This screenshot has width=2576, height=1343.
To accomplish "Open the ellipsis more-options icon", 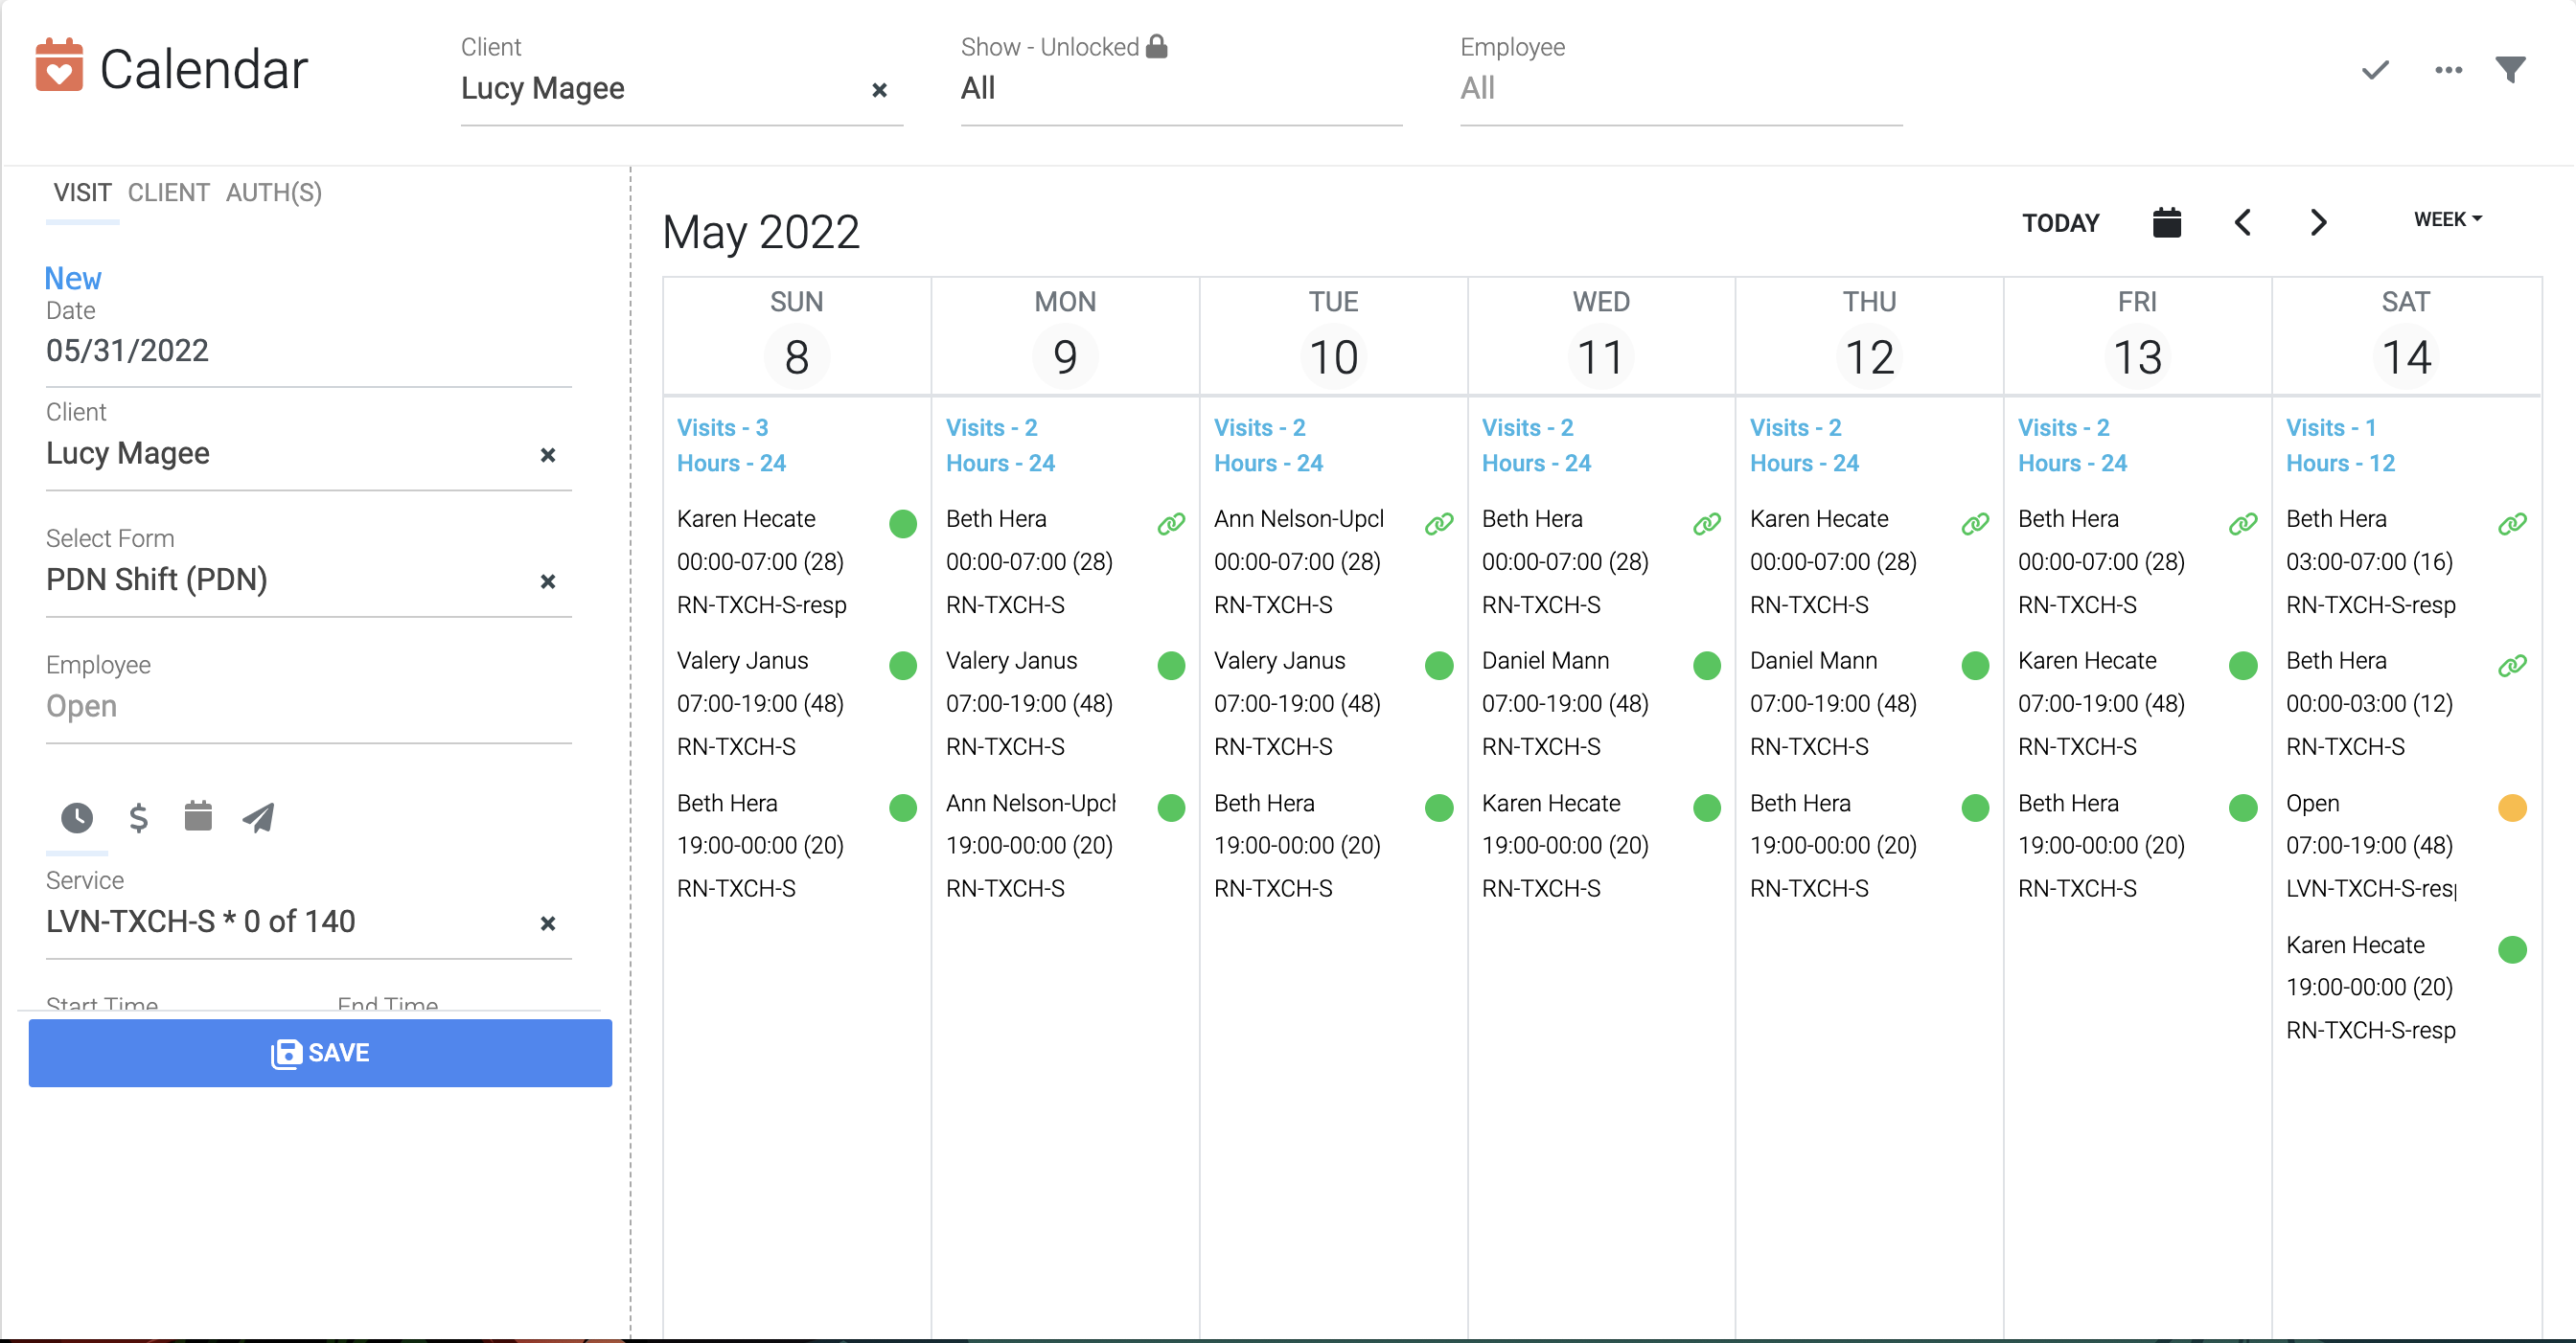I will click(2448, 70).
